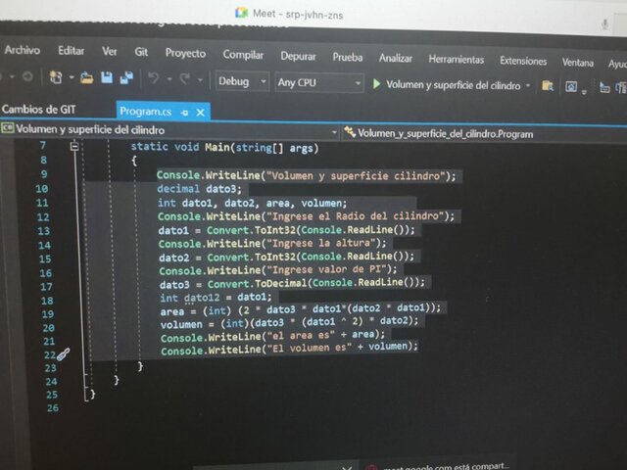Click the volumen calculation on line 20
The height and width of the screenshot is (470, 627).
(x=289, y=322)
